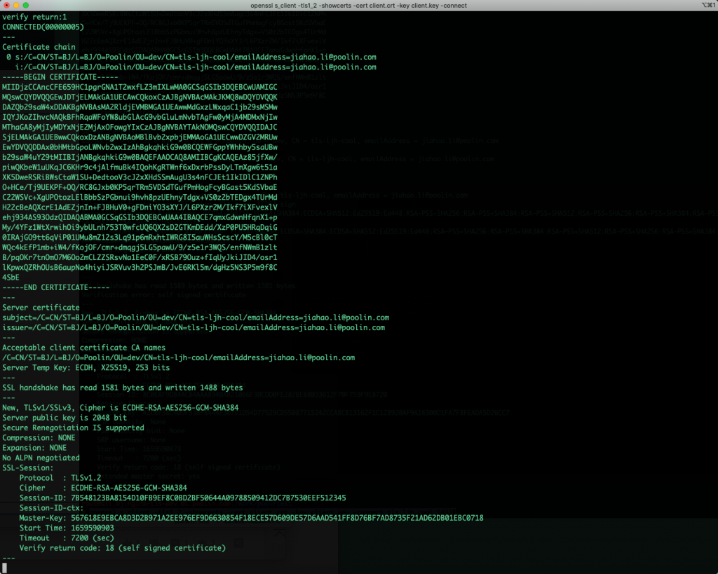The image size is (718, 574).
Task: Click the CA name line ending 'jiahao.li@poolin.com'
Action: click(179, 357)
